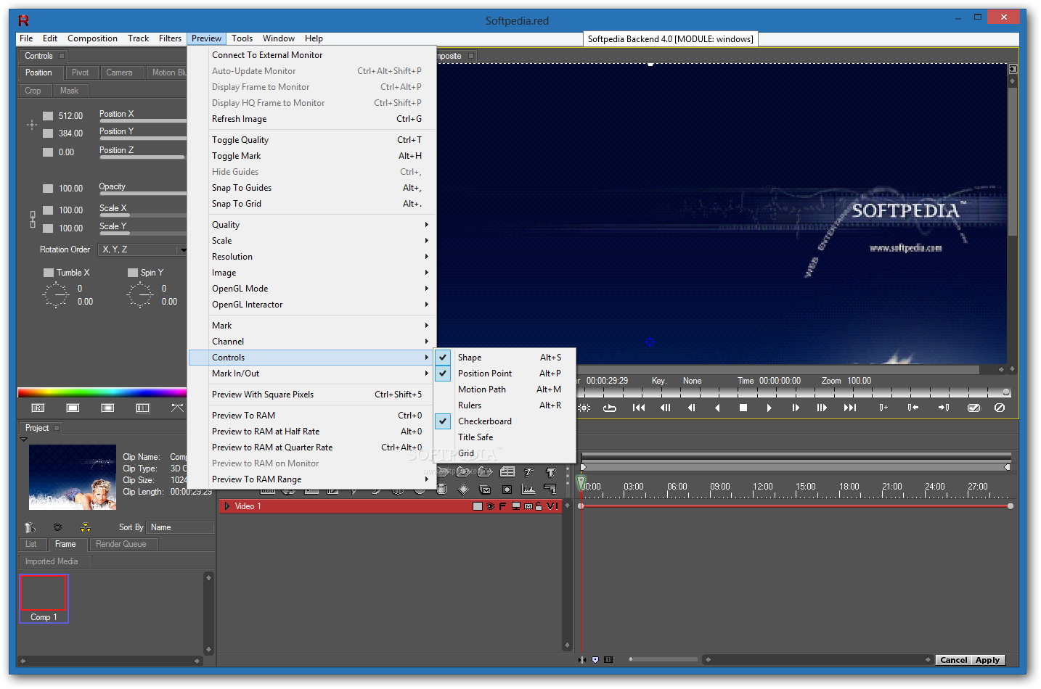Click the crosshair settings icon left of loop

point(584,408)
